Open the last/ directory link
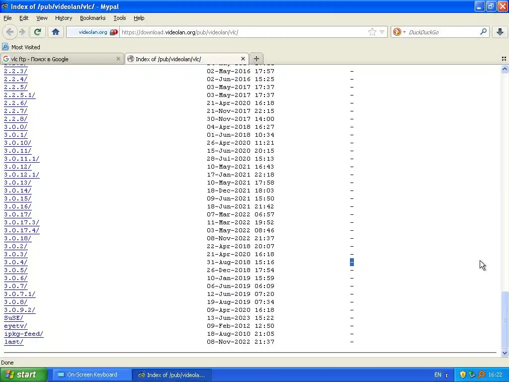 tap(13, 342)
